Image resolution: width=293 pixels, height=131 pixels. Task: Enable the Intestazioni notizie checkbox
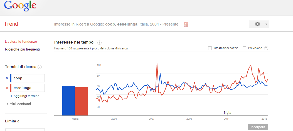click(x=210, y=48)
